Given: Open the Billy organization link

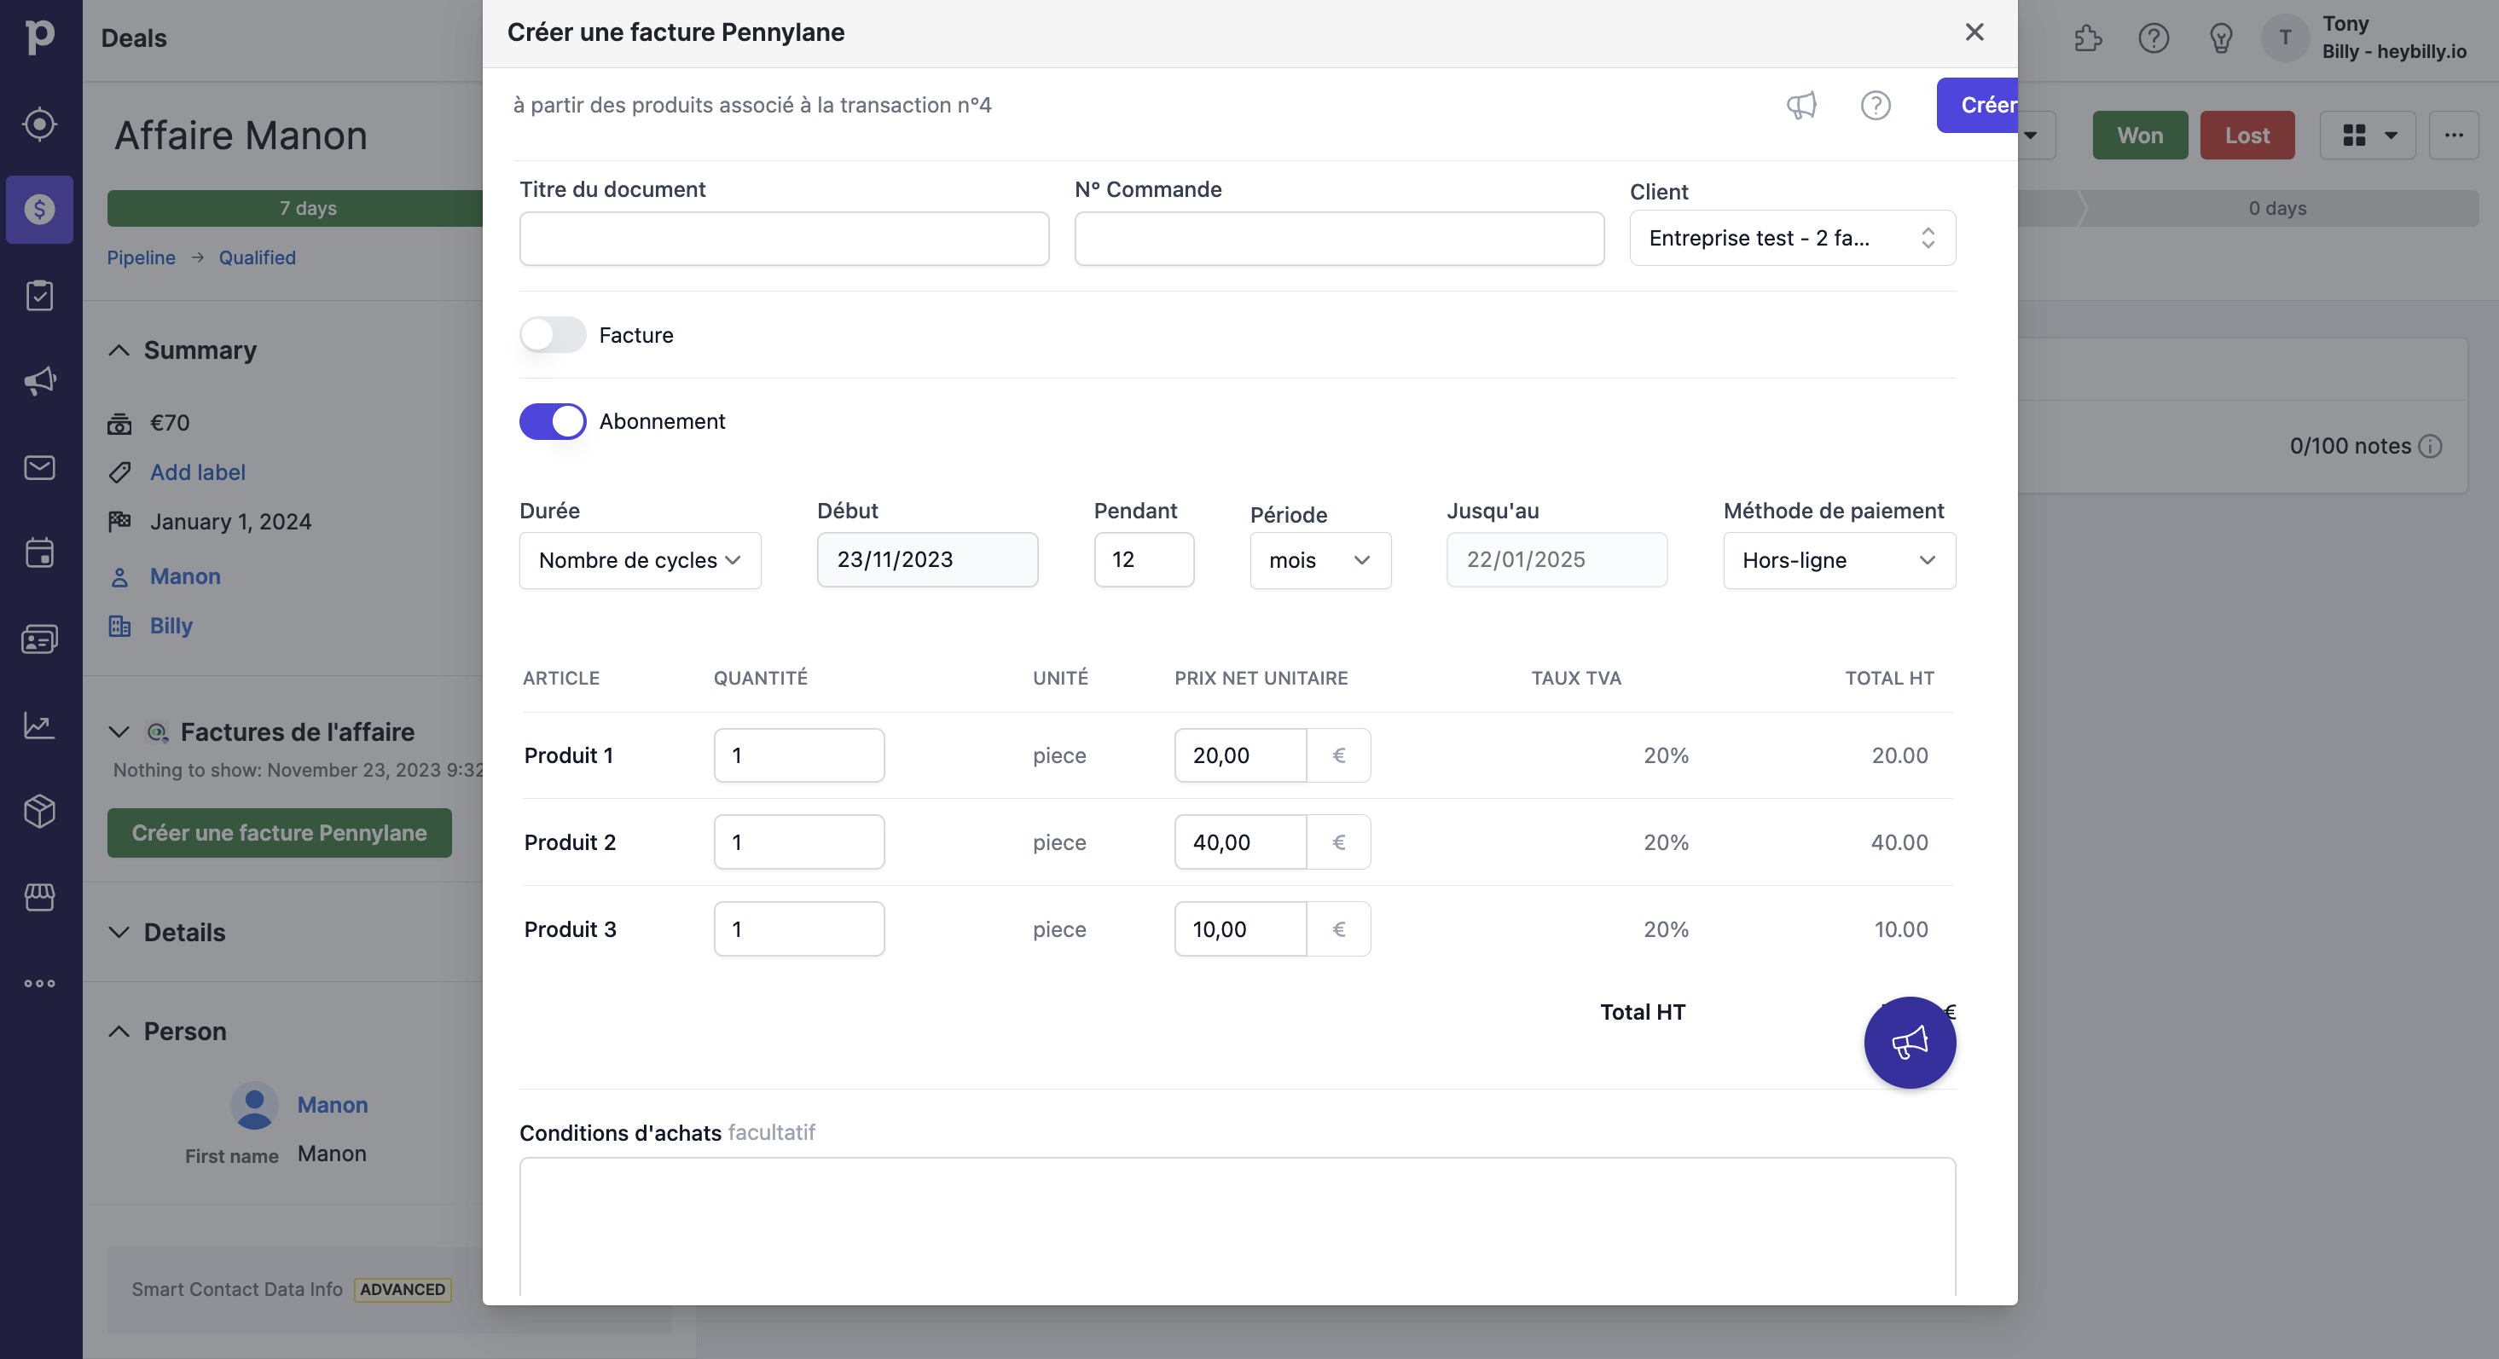Looking at the screenshot, I should (171, 626).
